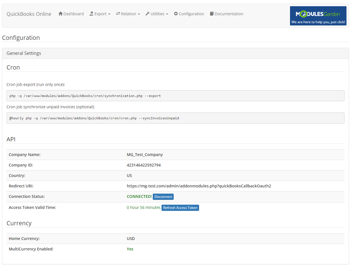Screen dimensions: 351x266
Task: Open the Relation dropdown menu
Action: [128, 14]
